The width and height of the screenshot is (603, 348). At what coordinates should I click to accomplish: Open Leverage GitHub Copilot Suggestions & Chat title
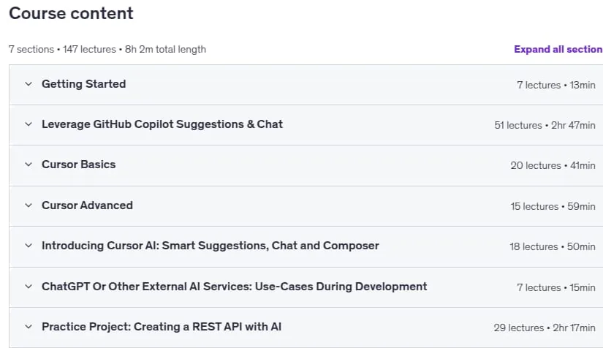[162, 124]
